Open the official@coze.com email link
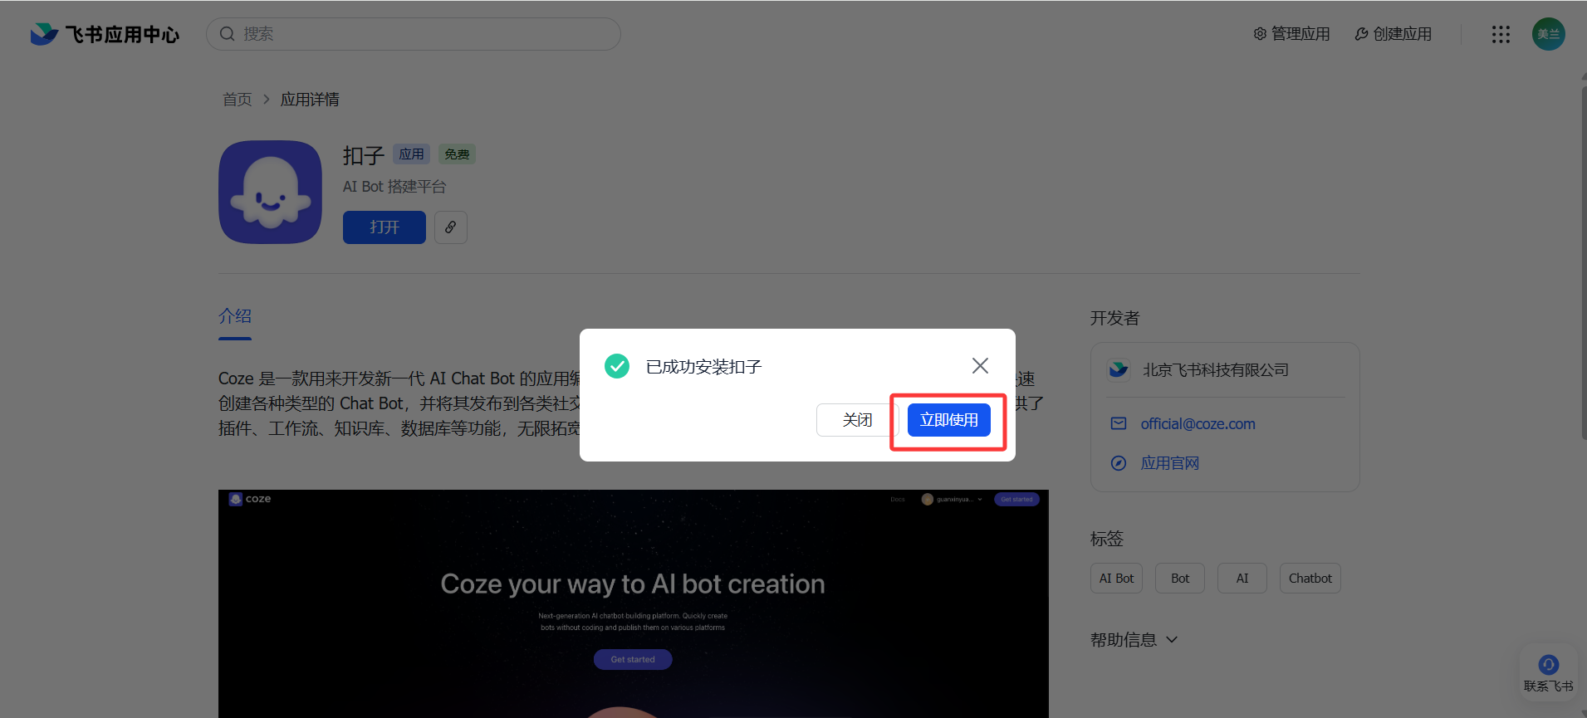Viewport: 1587px width, 718px height. (x=1198, y=424)
